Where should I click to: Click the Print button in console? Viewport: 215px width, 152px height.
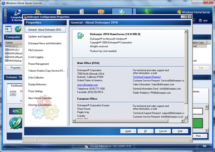pyautogui.click(x=200, y=136)
